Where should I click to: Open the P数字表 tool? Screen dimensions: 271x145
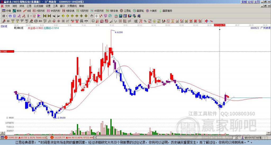(x=69, y=11)
